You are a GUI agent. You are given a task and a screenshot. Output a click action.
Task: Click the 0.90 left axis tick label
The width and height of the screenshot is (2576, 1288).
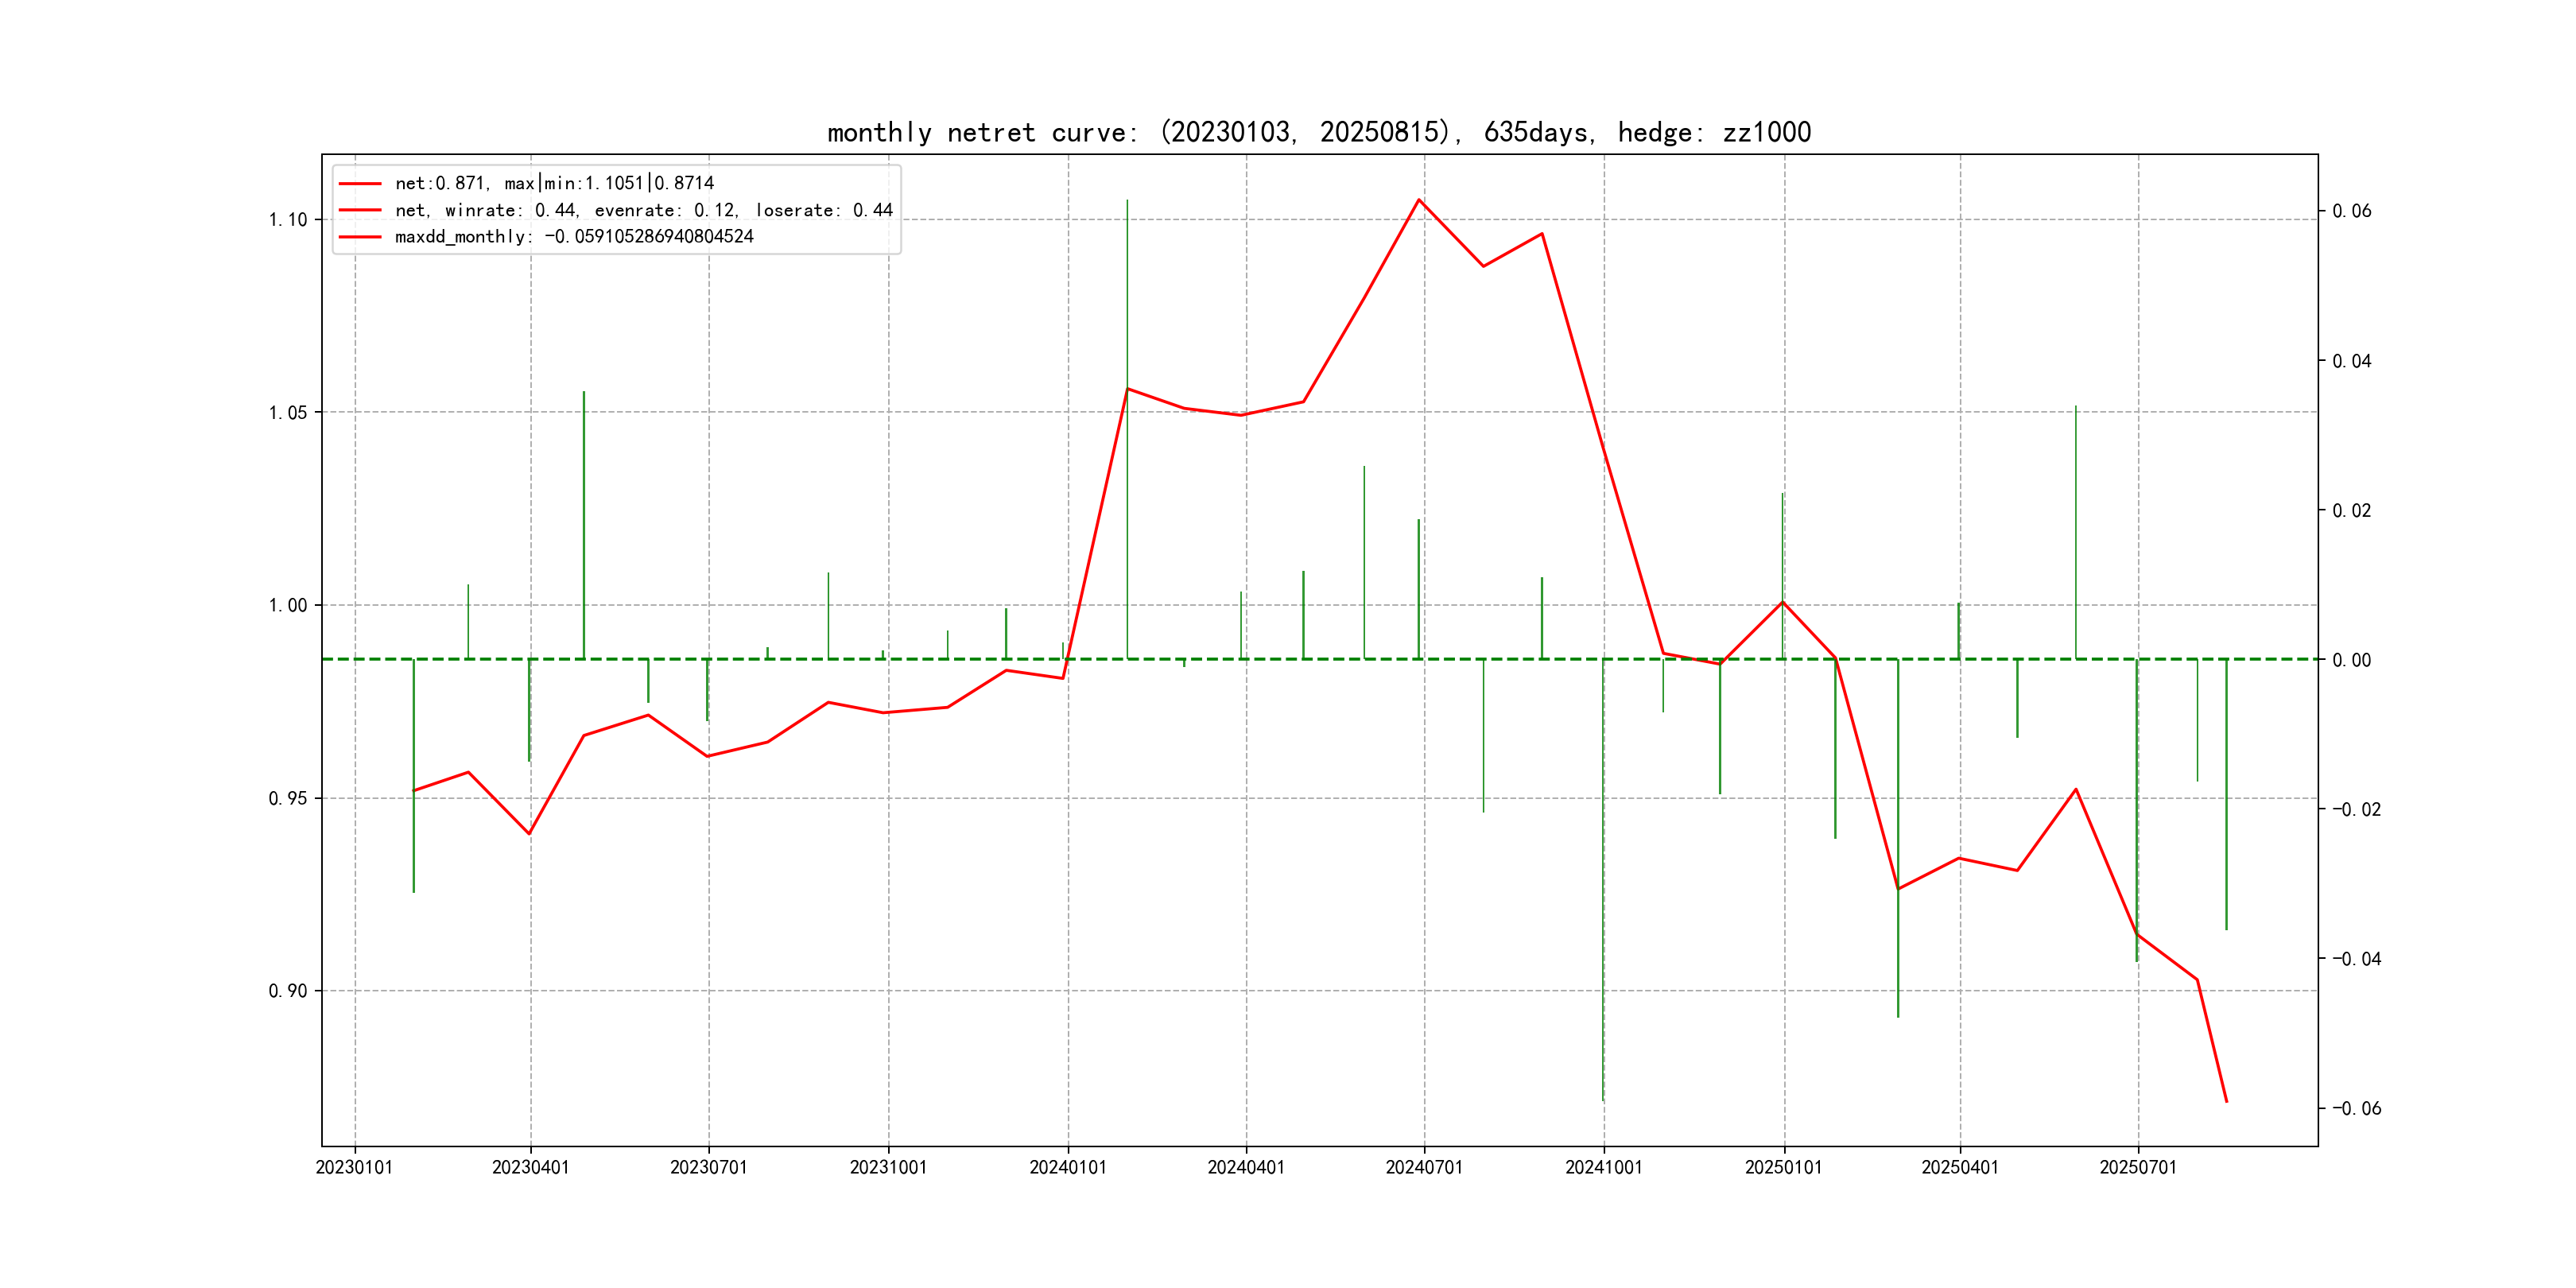pos(288,991)
